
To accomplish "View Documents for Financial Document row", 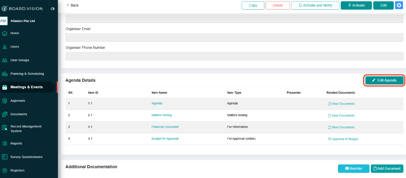I will (x=341, y=127).
